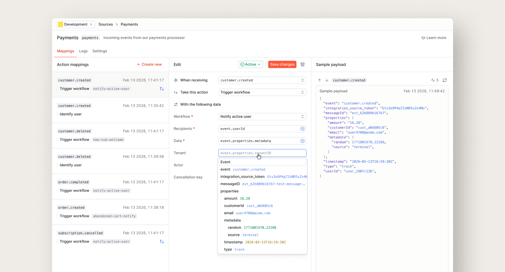505x272 pixels.
Task: Choose event customer.created suggestion
Action: 262,169
